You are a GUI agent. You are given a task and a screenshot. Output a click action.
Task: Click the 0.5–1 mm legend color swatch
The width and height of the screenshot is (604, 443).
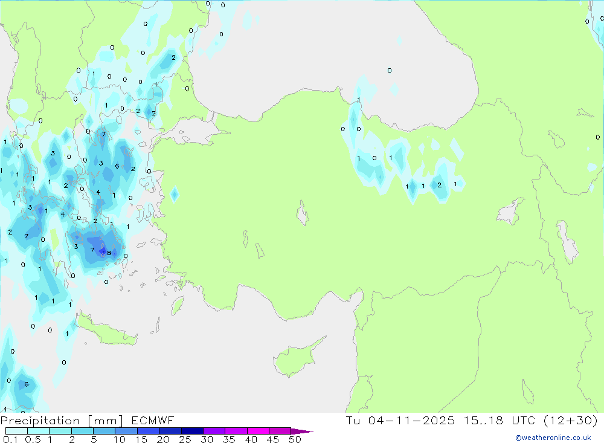click(38, 431)
